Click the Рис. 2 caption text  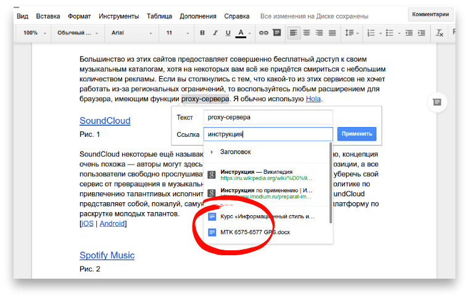point(89,269)
